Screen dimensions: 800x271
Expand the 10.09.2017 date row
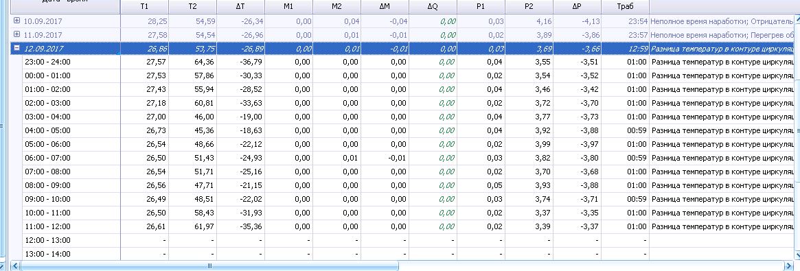(17, 21)
